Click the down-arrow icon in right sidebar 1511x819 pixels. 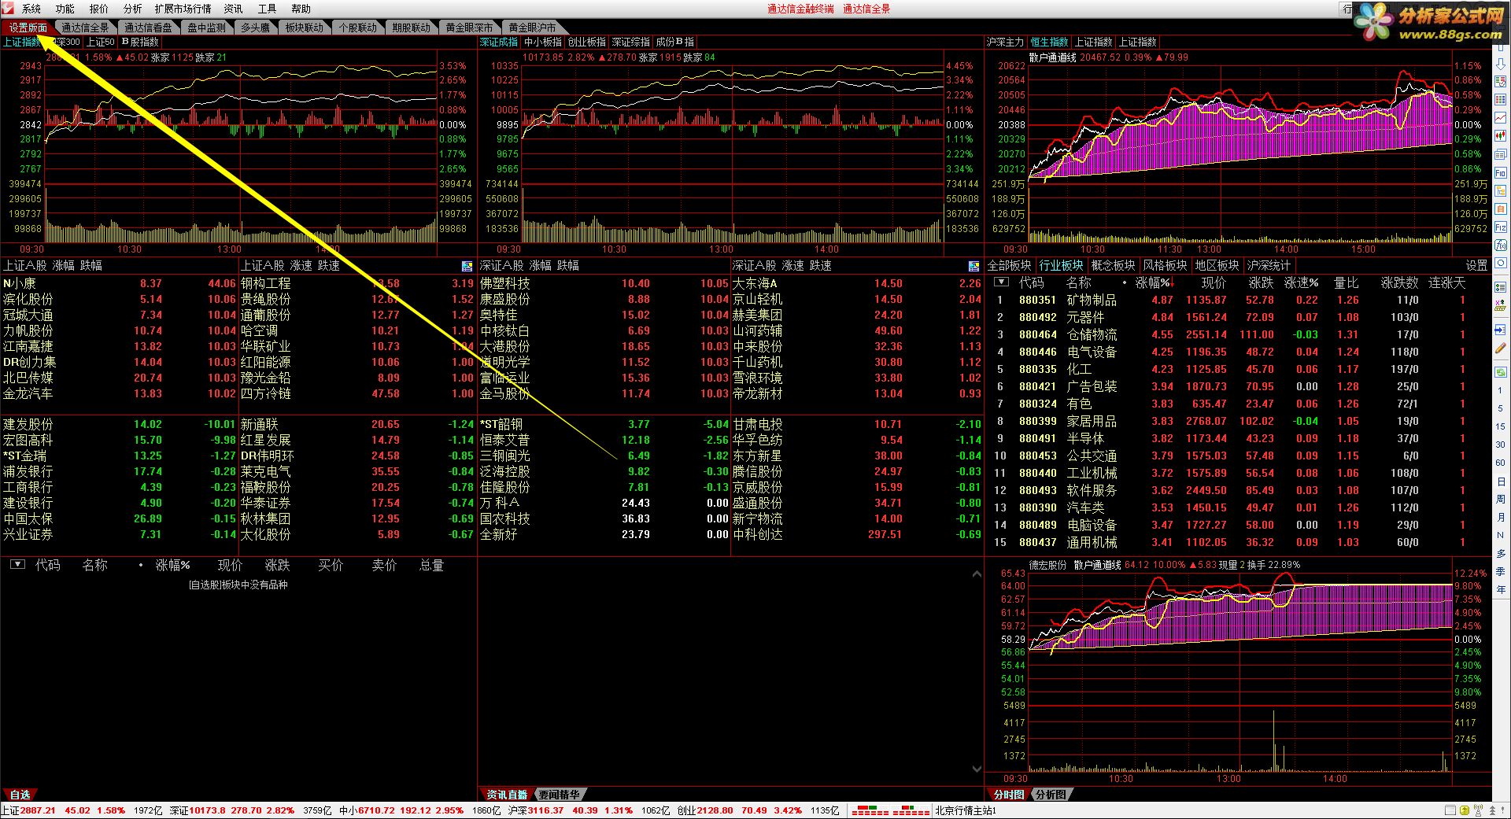click(1501, 66)
